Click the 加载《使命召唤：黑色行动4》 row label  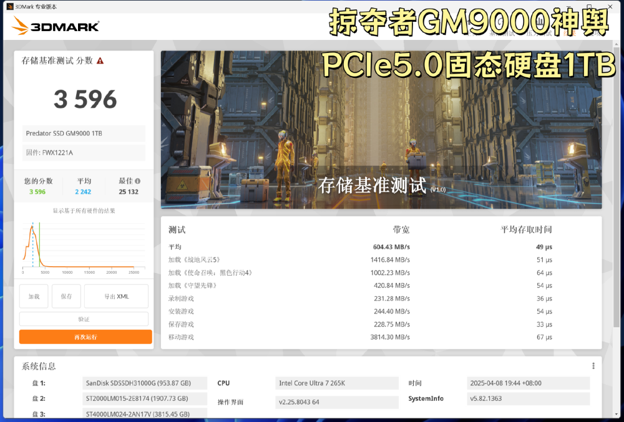210,272
